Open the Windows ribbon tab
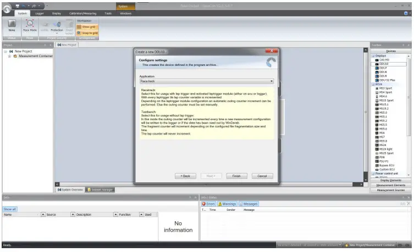This screenshot has height=252, width=414. coord(126,13)
